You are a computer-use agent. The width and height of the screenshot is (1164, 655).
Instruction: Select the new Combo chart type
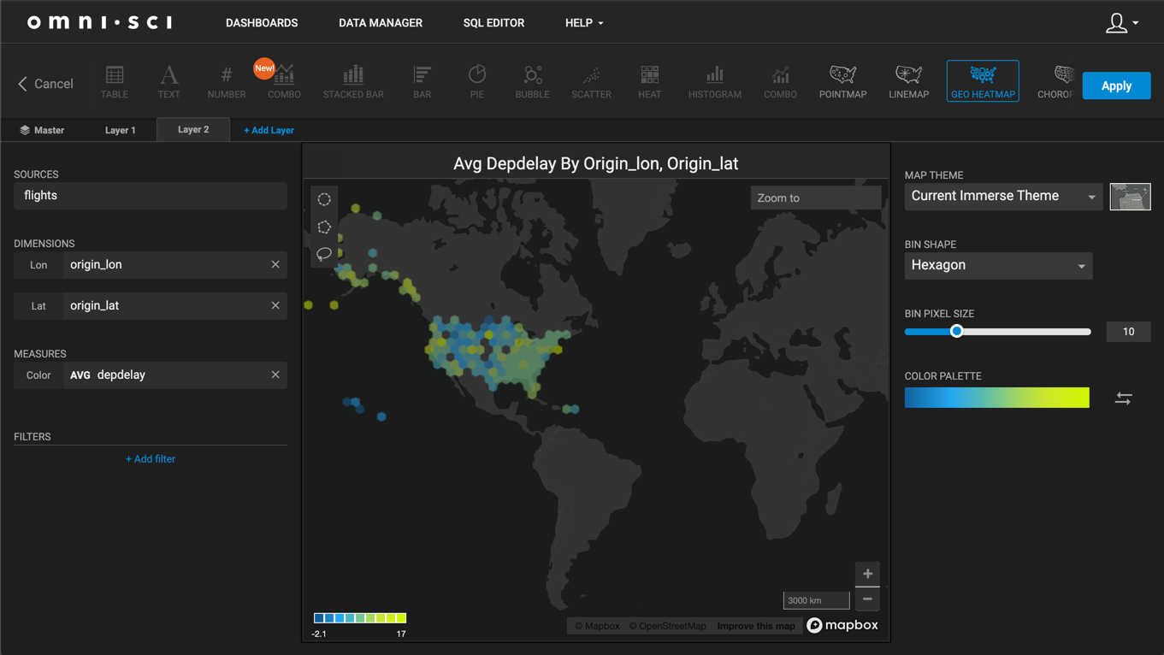pos(284,82)
